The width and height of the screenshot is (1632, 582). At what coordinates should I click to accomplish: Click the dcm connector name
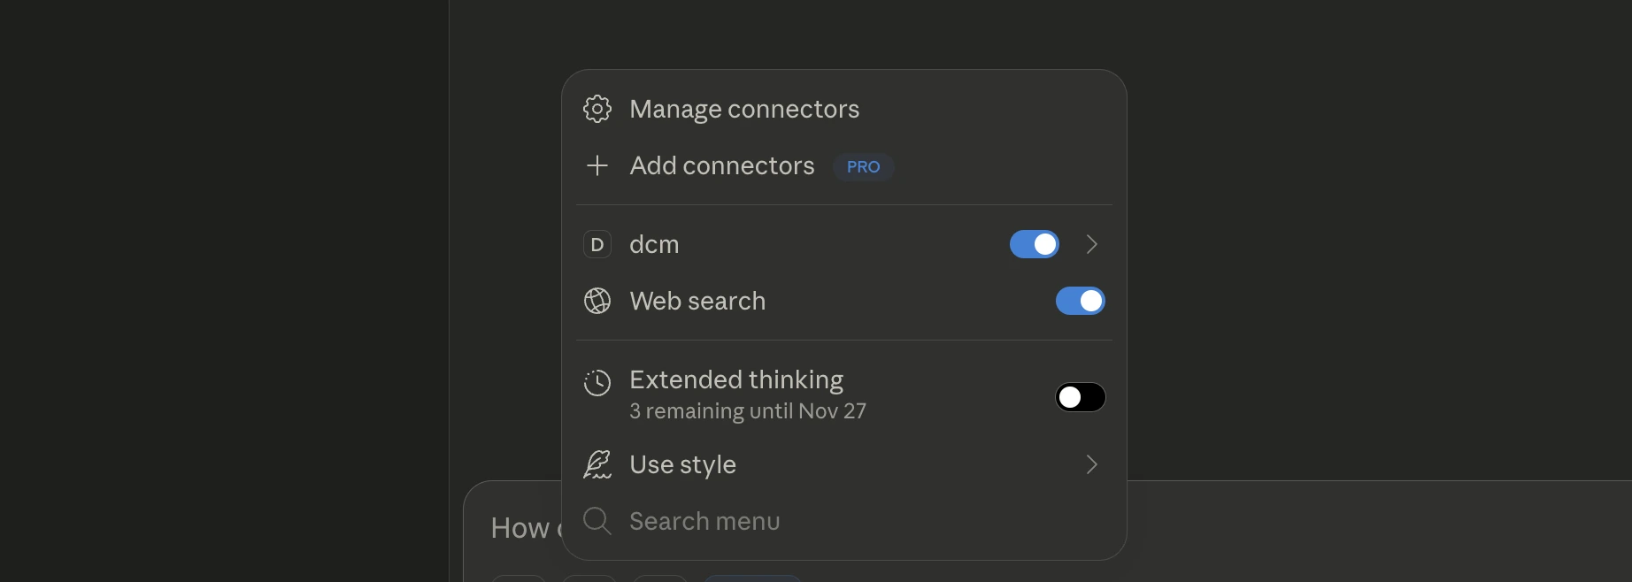click(654, 244)
